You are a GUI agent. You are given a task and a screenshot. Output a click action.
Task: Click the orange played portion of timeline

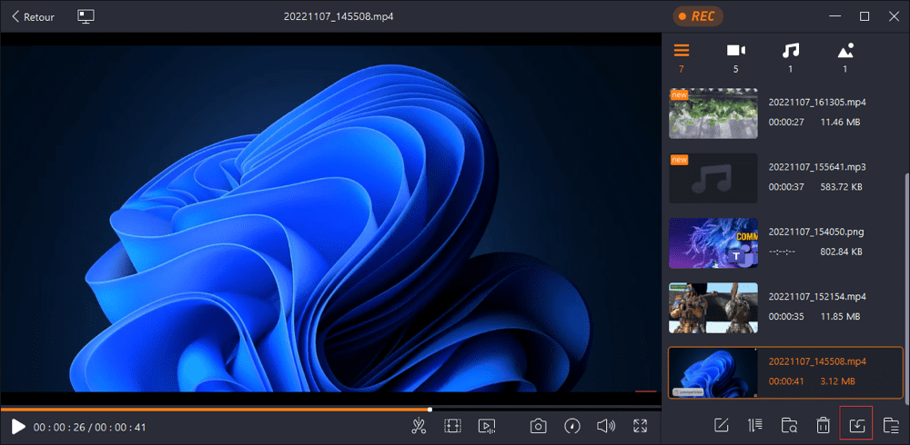coord(214,410)
